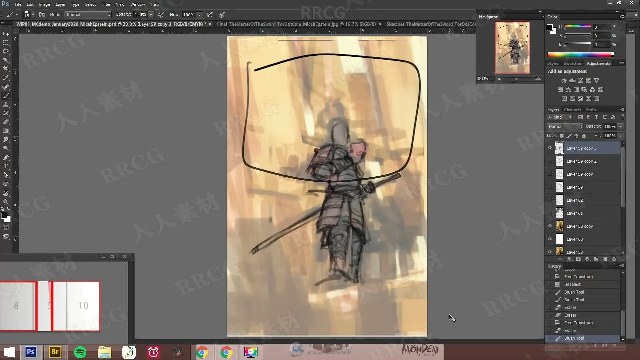Image resolution: width=640 pixels, height=360 pixels.
Task: Switch to the Channels tab
Action: (x=572, y=110)
